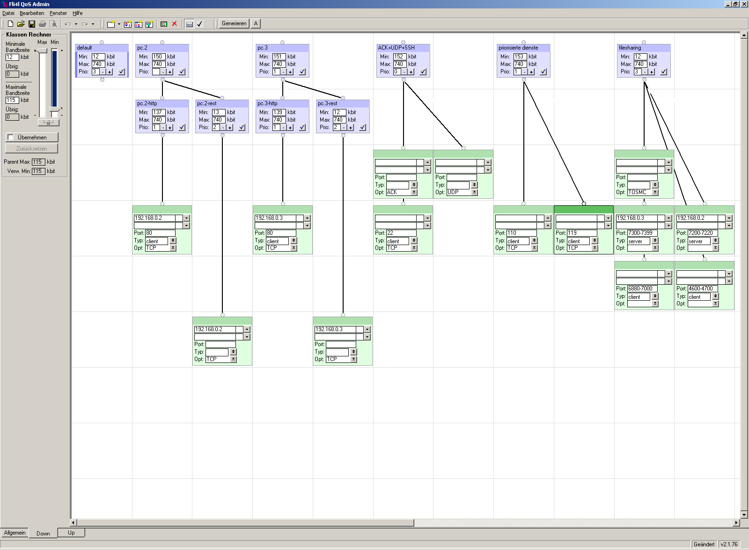The height and width of the screenshot is (550, 749).
Task: Switch to the Up tab
Action: tap(71, 533)
